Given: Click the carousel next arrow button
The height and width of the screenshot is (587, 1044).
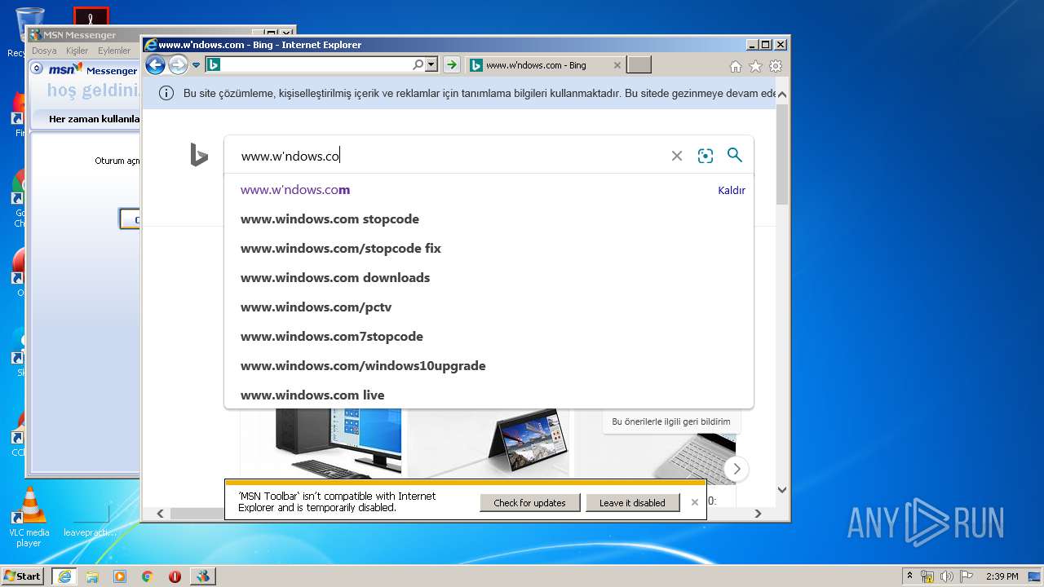Looking at the screenshot, I should point(736,469).
